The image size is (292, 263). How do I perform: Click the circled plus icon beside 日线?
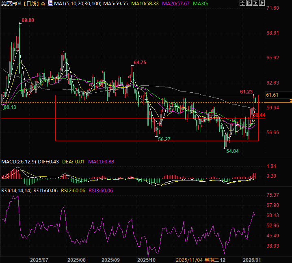pyautogui.click(x=43, y=4)
